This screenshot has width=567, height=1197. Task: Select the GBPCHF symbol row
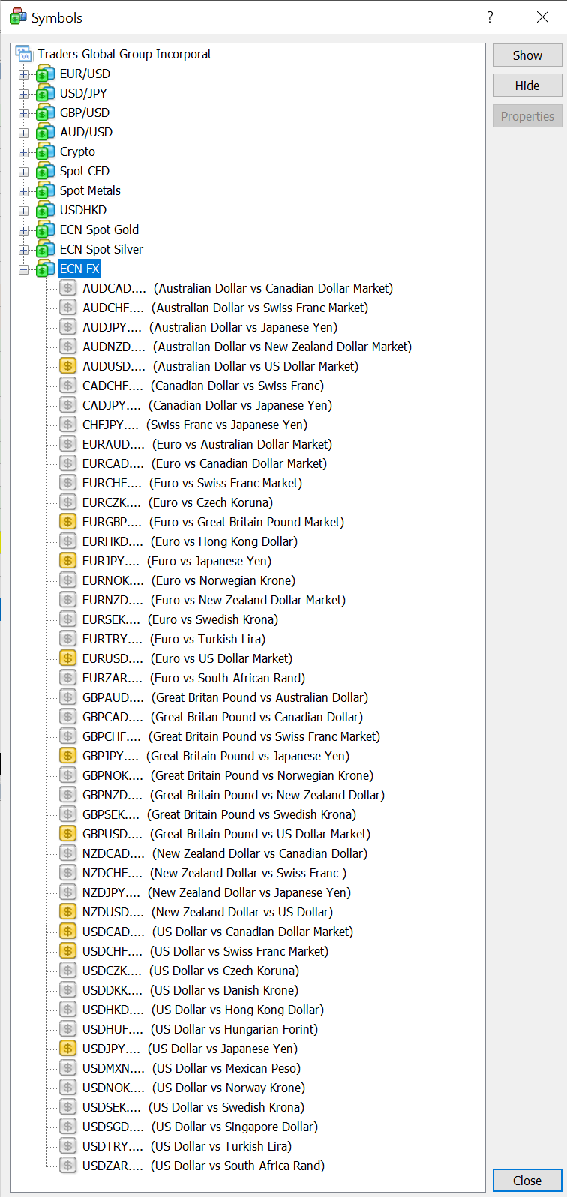click(x=232, y=736)
